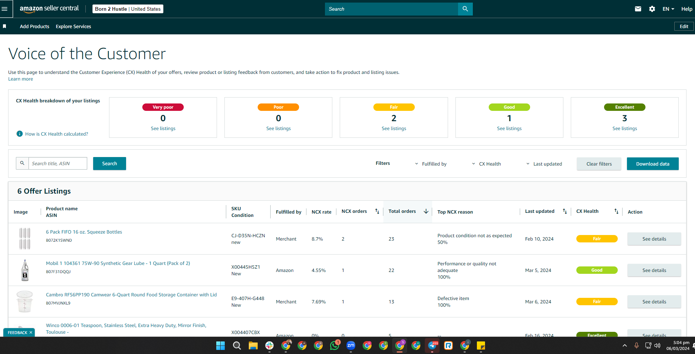See listings under Excellent

pyautogui.click(x=624, y=128)
